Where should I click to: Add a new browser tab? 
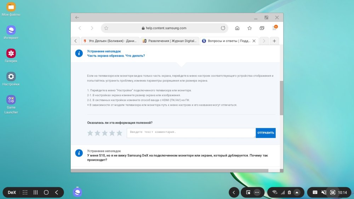click(x=274, y=41)
